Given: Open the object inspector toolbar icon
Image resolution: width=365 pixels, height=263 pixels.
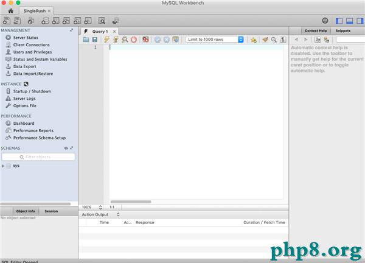Looking at the screenshot, I should [x=31, y=21].
